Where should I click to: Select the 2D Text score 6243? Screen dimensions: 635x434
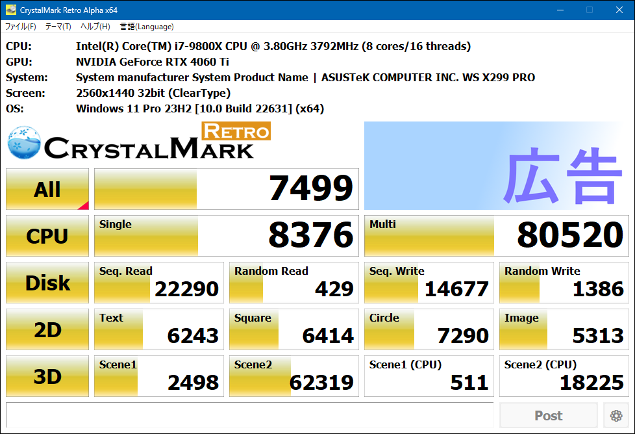click(158, 329)
